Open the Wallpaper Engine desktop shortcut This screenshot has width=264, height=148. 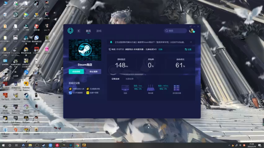(x=5, y=132)
